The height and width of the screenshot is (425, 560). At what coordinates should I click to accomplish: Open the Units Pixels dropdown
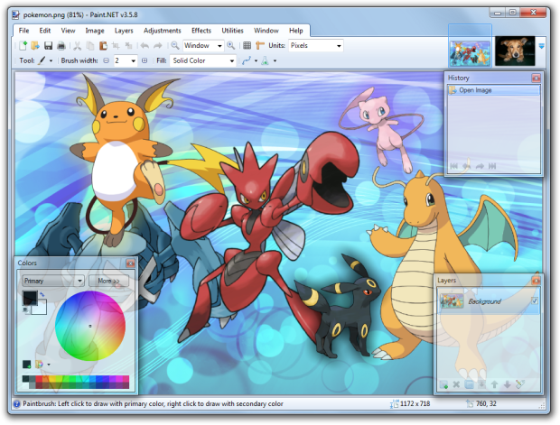(x=316, y=45)
